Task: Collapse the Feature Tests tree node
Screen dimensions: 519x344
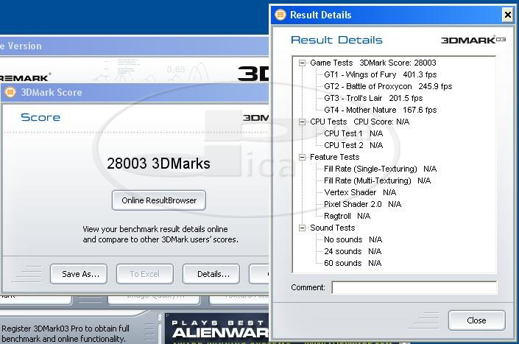Action: click(x=302, y=158)
